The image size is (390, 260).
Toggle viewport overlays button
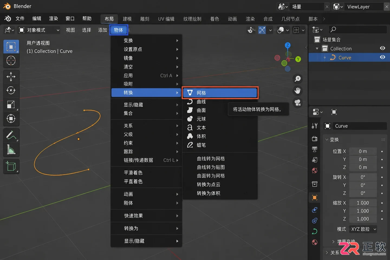(281, 30)
